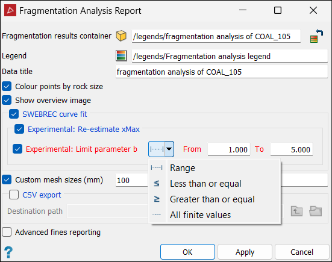Disable Colour points by rock size

coord(7,87)
